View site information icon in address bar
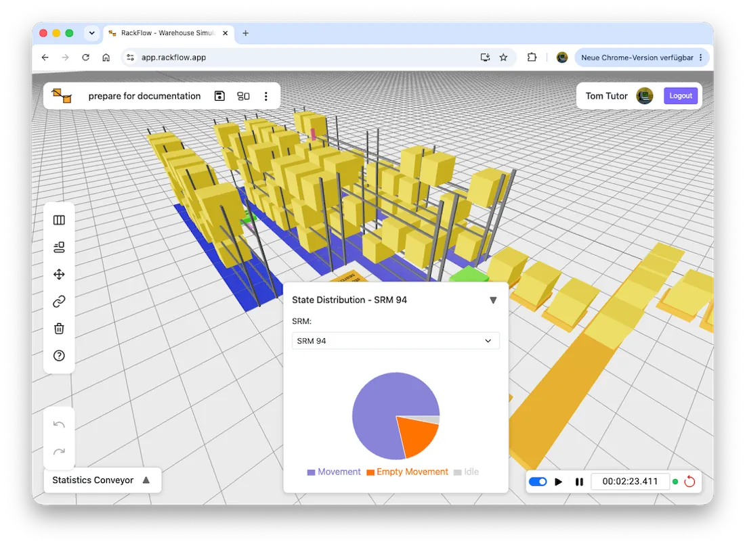 (x=130, y=58)
